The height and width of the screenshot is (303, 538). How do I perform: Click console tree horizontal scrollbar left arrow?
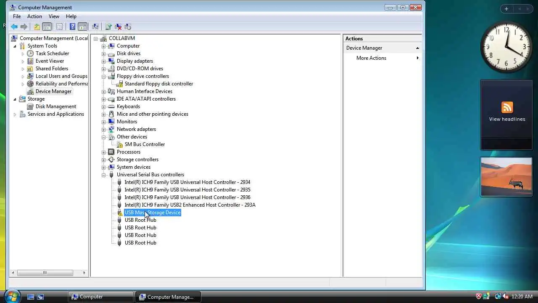[x=13, y=273]
